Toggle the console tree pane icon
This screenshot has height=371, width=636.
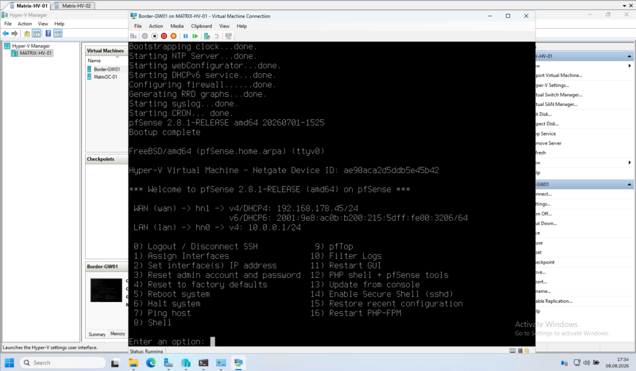point(37,34)
